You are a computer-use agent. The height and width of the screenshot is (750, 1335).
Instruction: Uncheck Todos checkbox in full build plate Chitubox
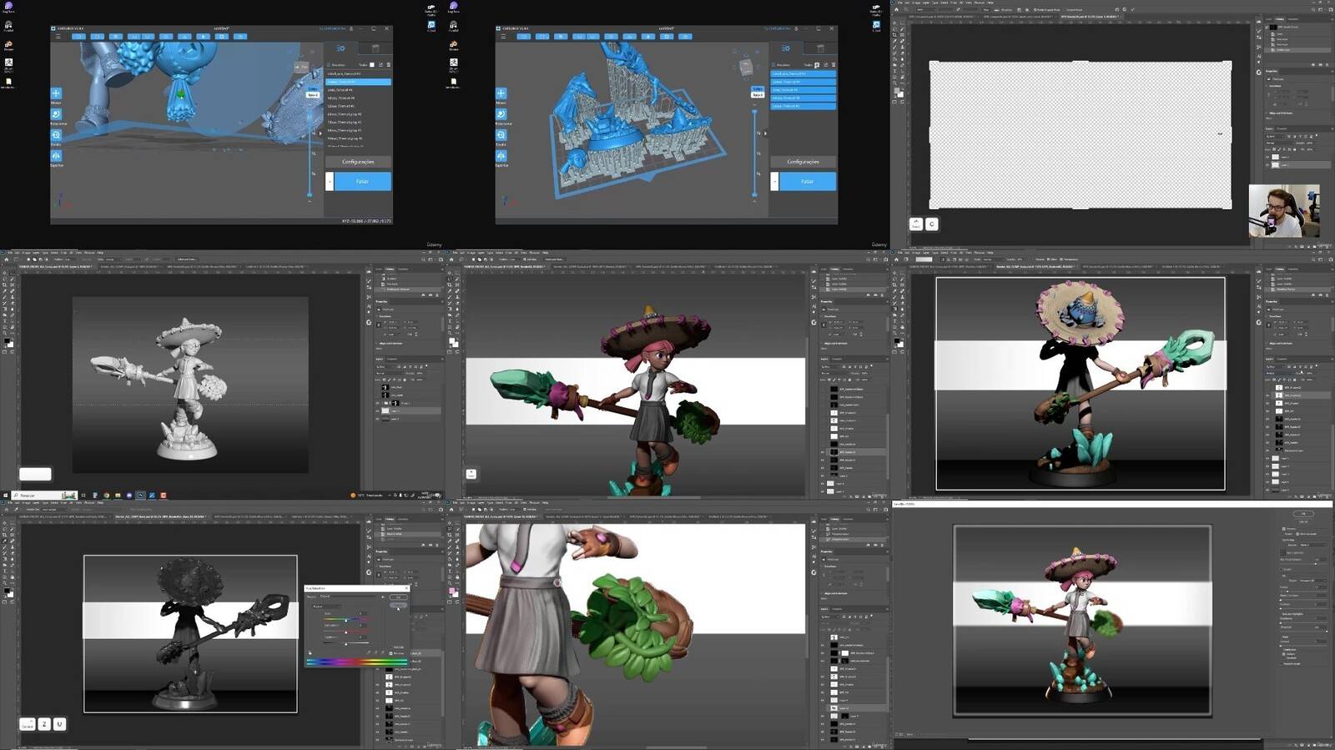tap(817, 64)
